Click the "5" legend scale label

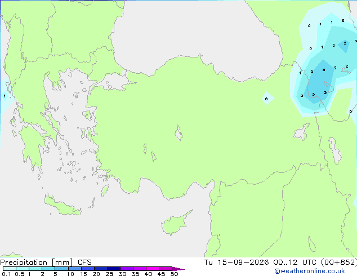pos(55,274)
